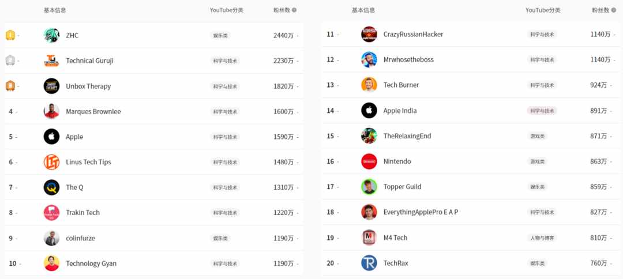This screenshot has height=279, width=623.
Task: Open Marques Brownlee channel name link
Action: click(93, 111)
